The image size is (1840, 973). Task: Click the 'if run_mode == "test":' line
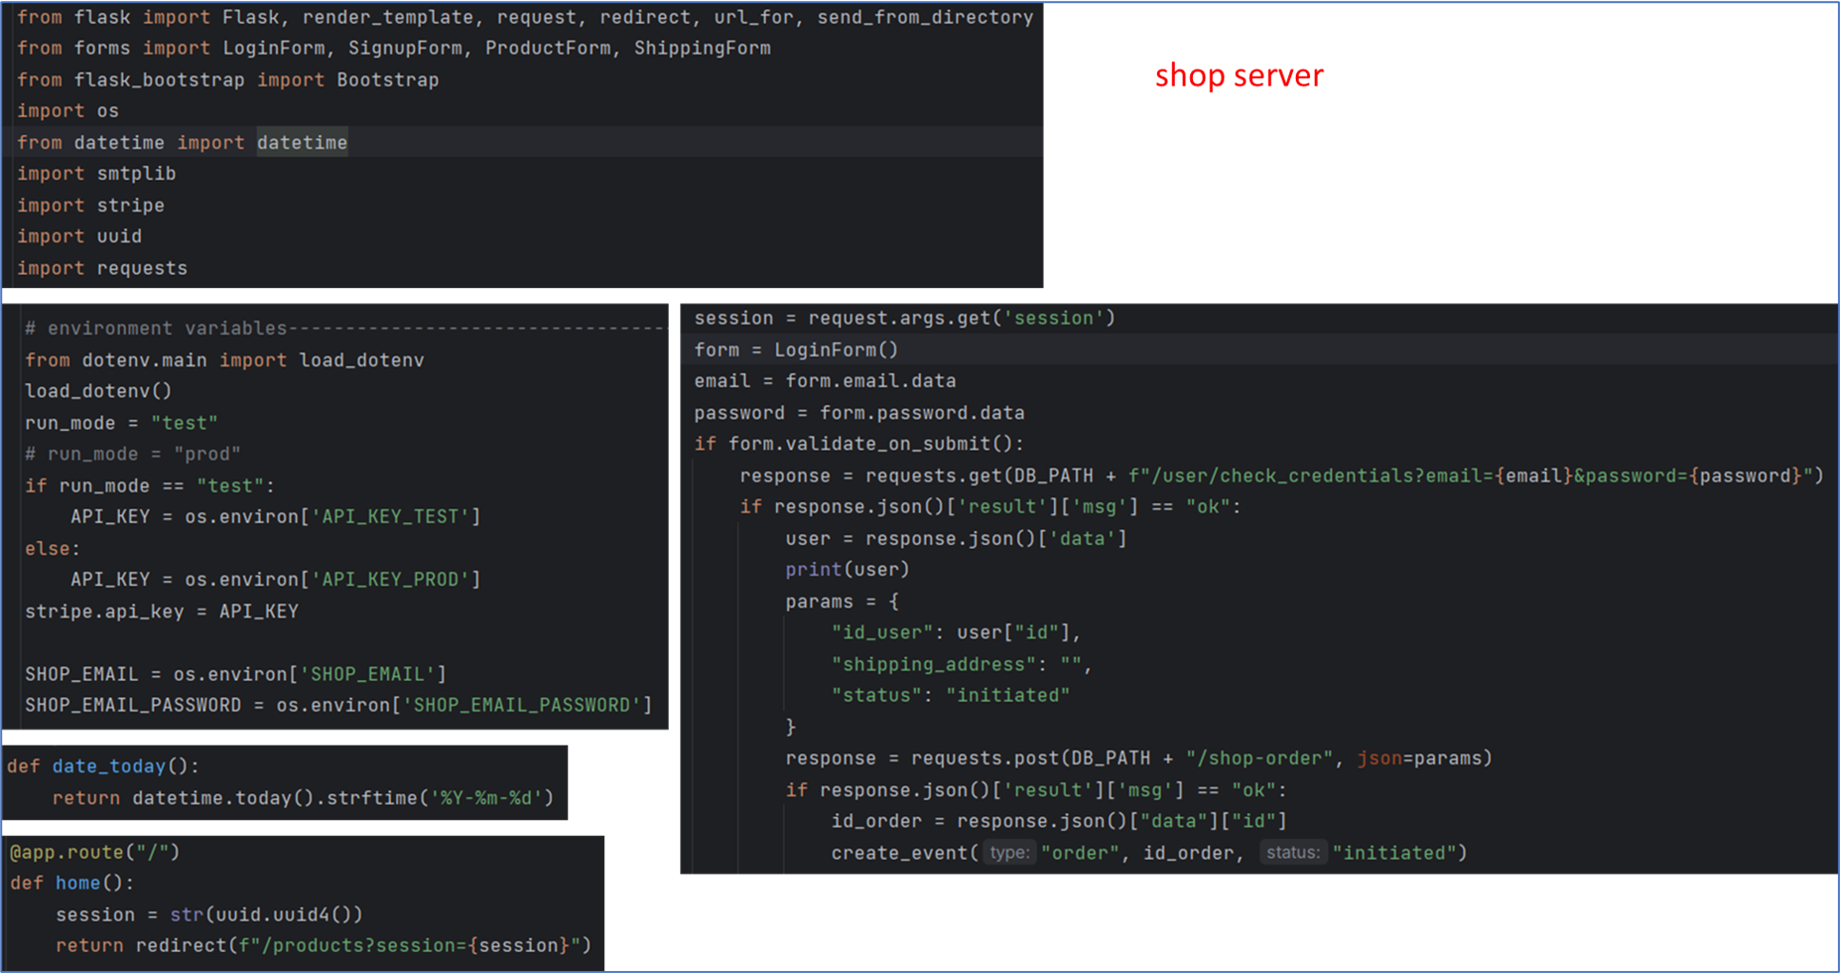click(149, 486)
